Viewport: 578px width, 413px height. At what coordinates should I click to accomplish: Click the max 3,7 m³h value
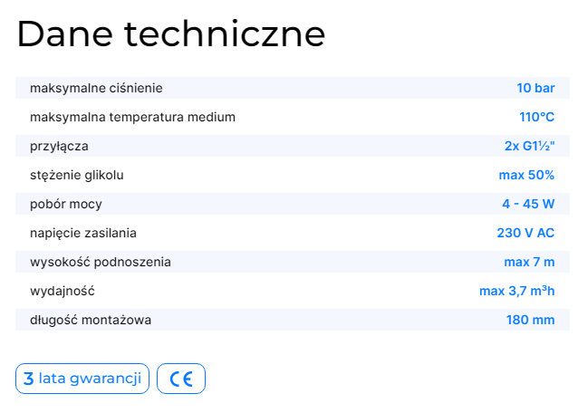[x=516, y=291]
